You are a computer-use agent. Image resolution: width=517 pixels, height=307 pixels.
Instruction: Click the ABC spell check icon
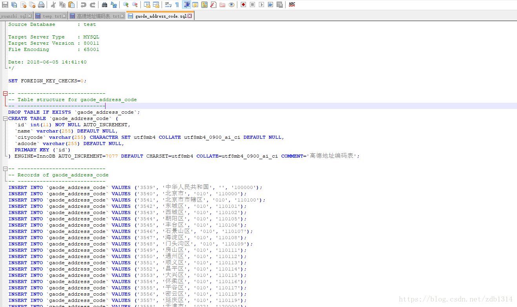[x=292, y=5]
